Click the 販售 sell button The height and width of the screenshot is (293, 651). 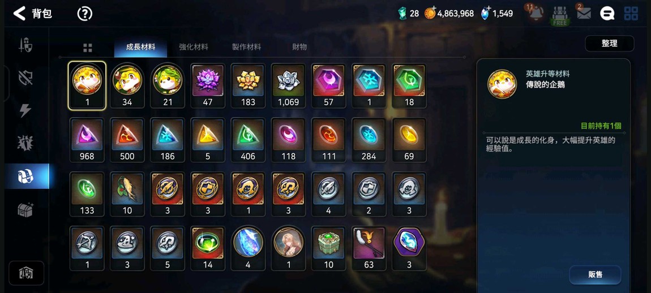tap(595, 275)
